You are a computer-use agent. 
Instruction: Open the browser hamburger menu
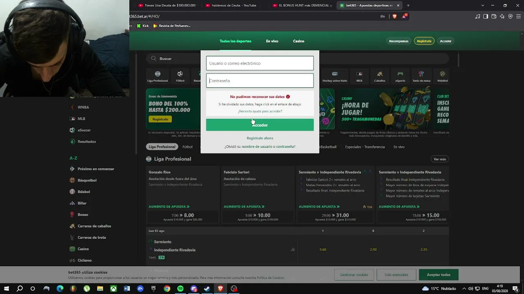[x=519, y=16]
